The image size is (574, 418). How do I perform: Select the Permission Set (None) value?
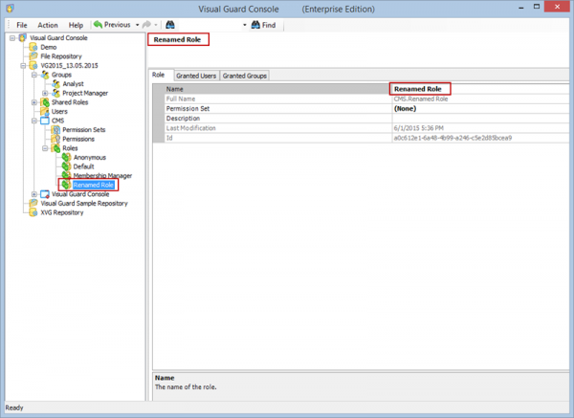405,109
